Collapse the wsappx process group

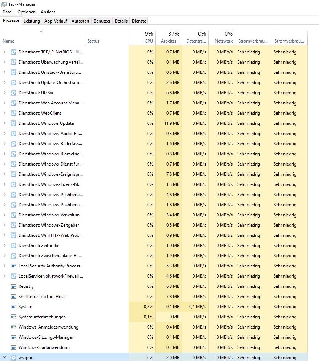[4, 357]
